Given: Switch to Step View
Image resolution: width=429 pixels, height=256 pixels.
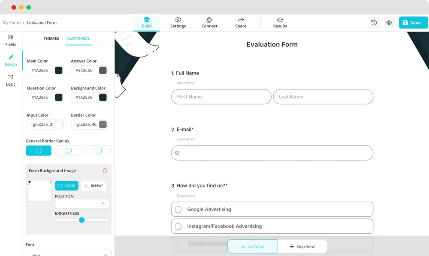Looking at the screenshot, I should [x=302, y=247].
